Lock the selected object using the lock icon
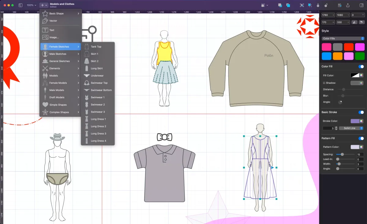367x224 pixels. 318,5
